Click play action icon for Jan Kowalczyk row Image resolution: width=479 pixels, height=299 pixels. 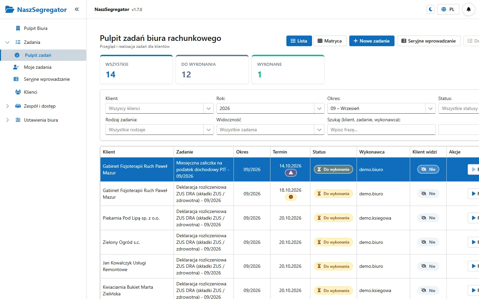click(474, 266)
